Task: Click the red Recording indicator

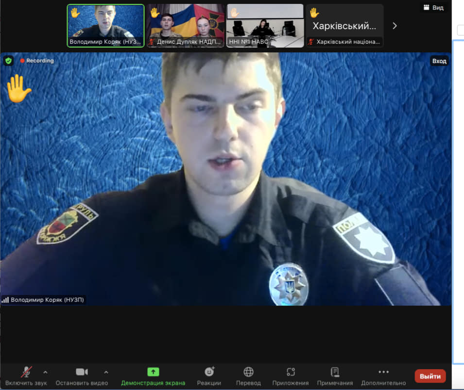Action: tap(37, 61)
